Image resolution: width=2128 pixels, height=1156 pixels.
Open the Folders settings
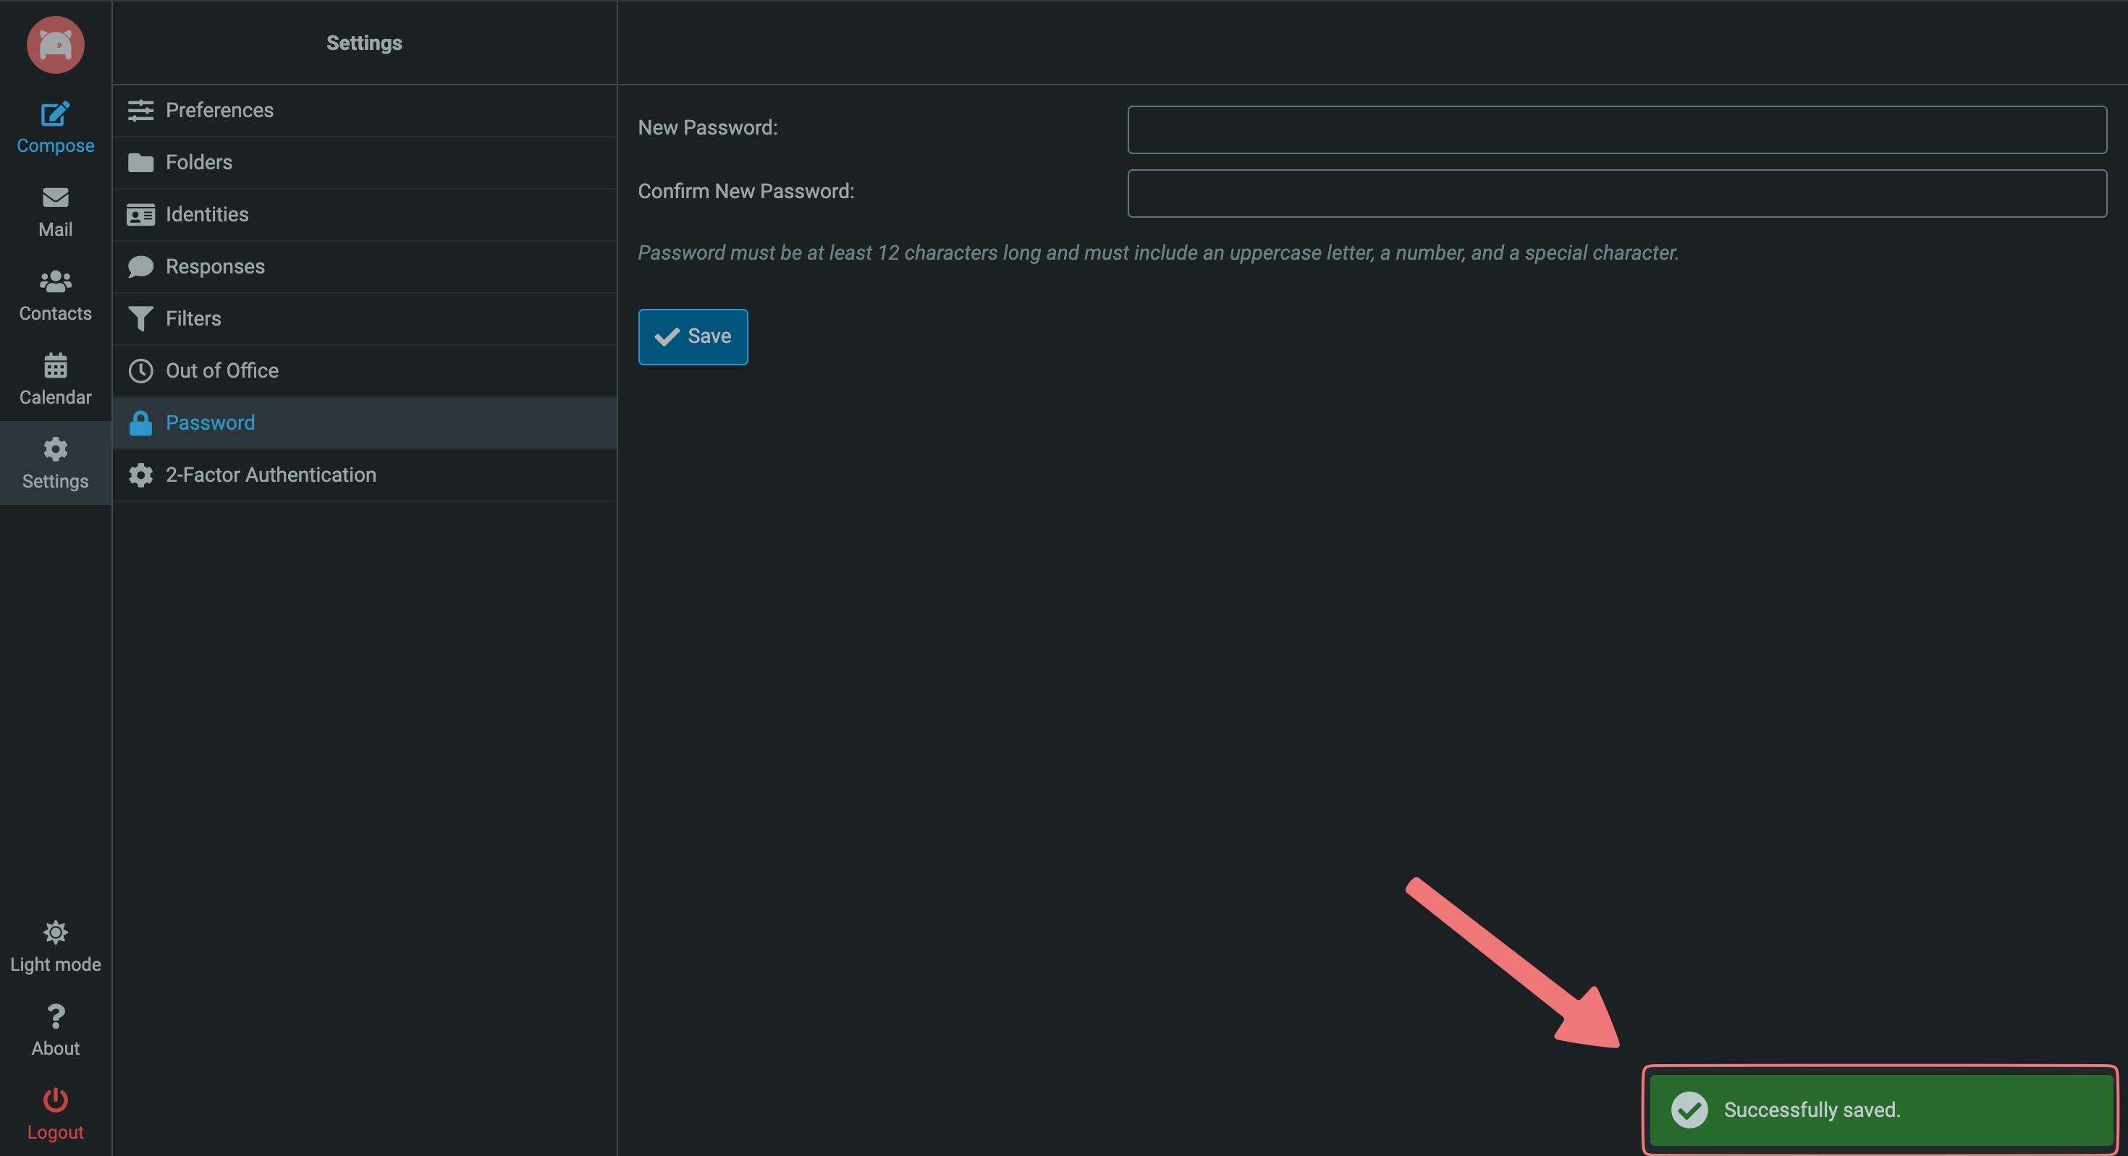[x=198, y=162]
